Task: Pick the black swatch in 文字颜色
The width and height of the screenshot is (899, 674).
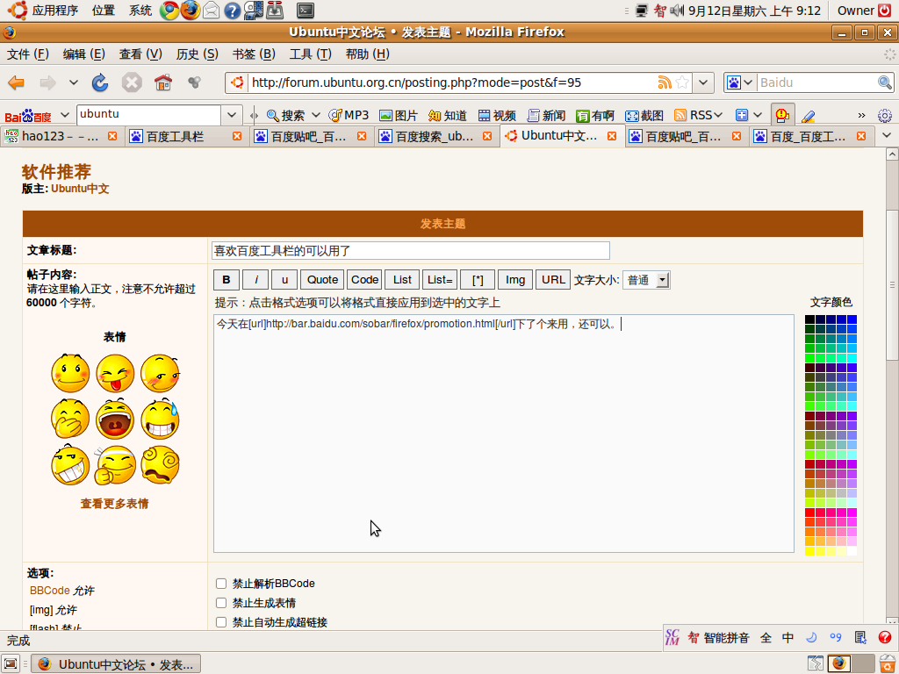Action: 809,319
